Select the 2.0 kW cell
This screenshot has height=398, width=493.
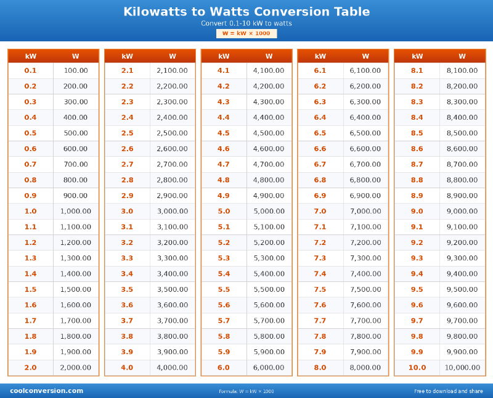[x=30, y=368]
